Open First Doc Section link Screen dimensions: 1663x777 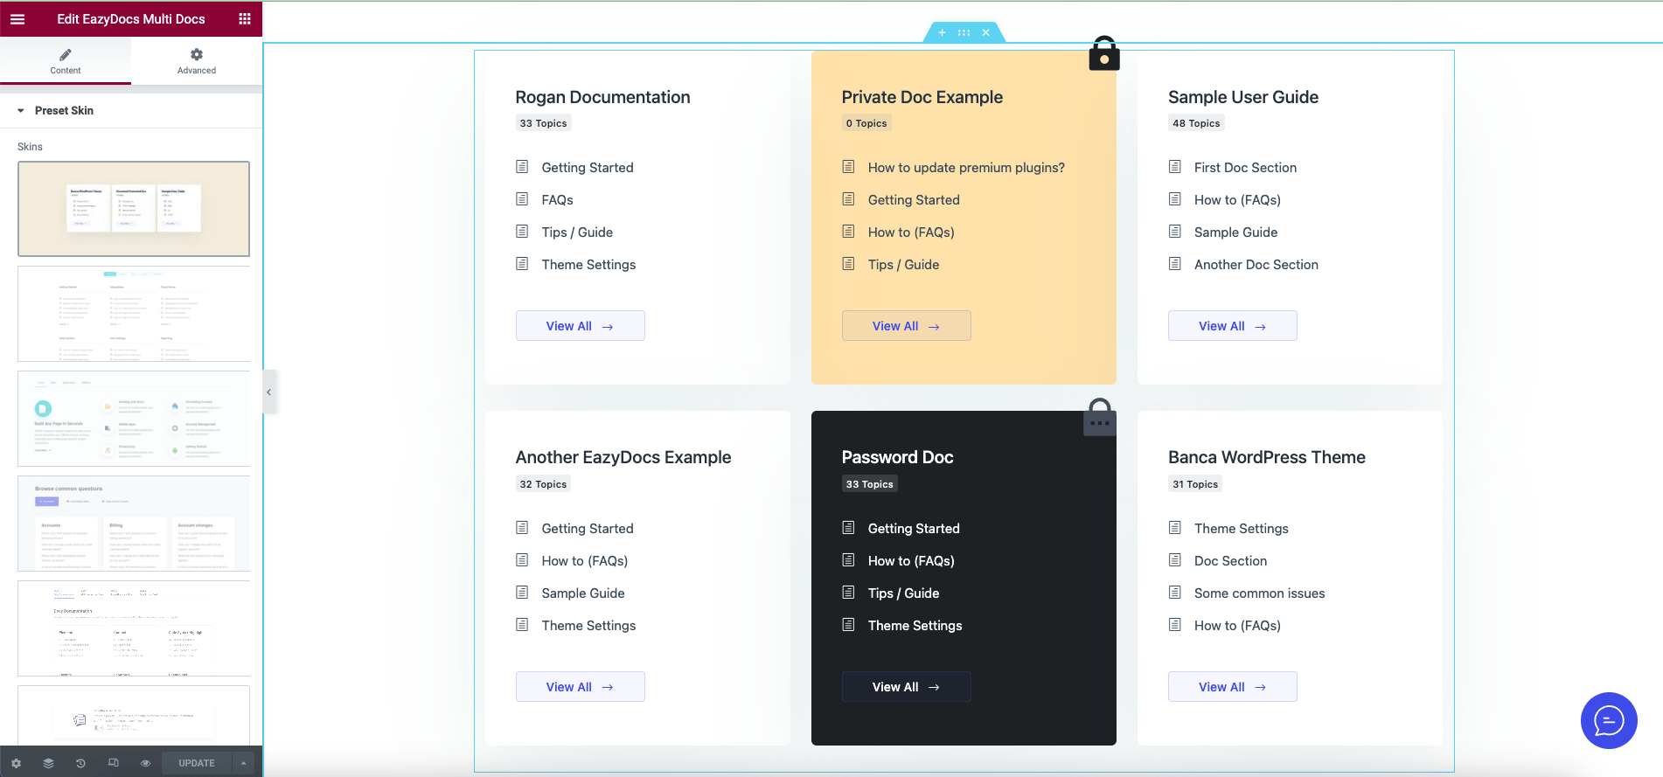click(x=1245, y=168)
